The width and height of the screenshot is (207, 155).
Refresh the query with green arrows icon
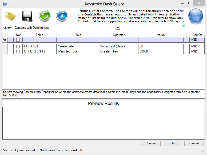point(45,16)
